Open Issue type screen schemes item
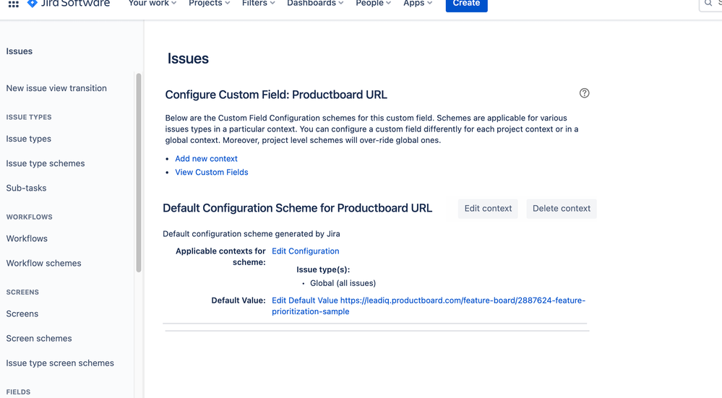722x398 pixels. tap(60, 363)
